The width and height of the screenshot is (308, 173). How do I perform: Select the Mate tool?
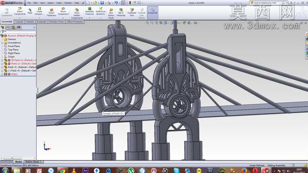tap(30, 11)
